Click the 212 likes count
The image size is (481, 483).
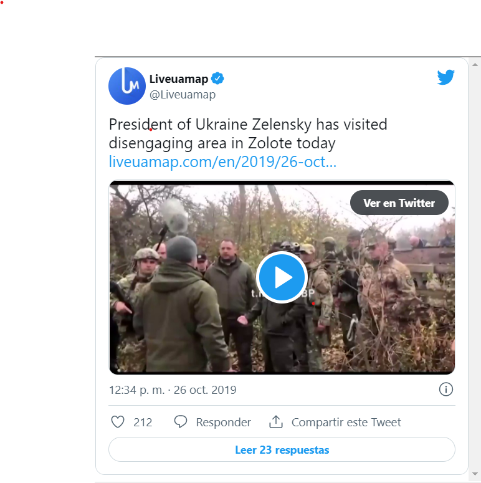pos(143,422)
